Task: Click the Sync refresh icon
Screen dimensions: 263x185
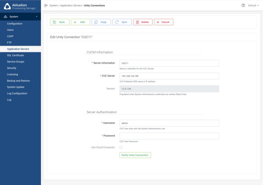Action: [x=118, y=22]
